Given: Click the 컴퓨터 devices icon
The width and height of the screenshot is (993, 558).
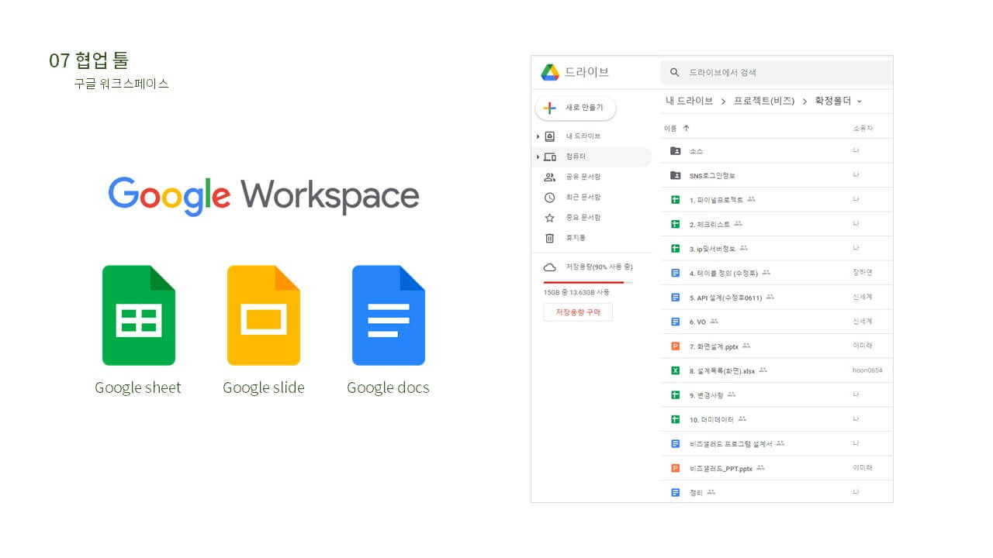Looking at the screenshot, I should click(x=550, y=157).
